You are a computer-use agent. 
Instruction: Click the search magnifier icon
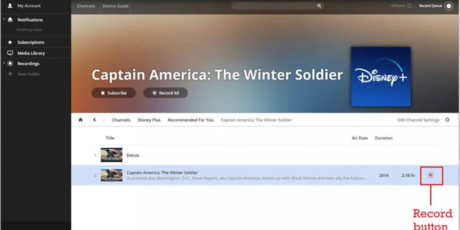click(319, 6)
